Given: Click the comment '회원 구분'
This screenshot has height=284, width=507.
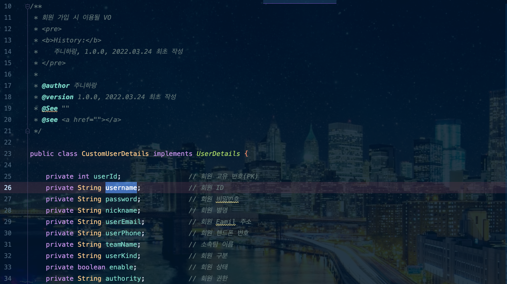Looking at the screenshot, I should coord(214,256).
